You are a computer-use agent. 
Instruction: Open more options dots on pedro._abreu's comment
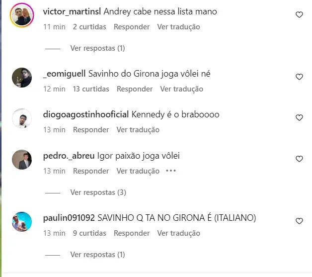pyautogui.click(x=171, y=171)
